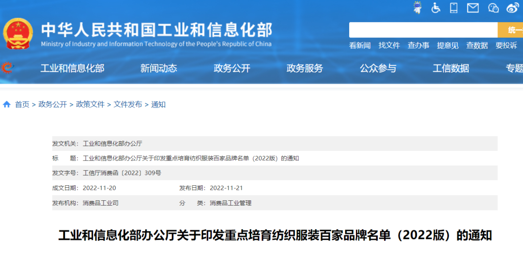Click the title text in the 标题 metadata row
This screenshot has width=523, height=255.
click(191, 158)
